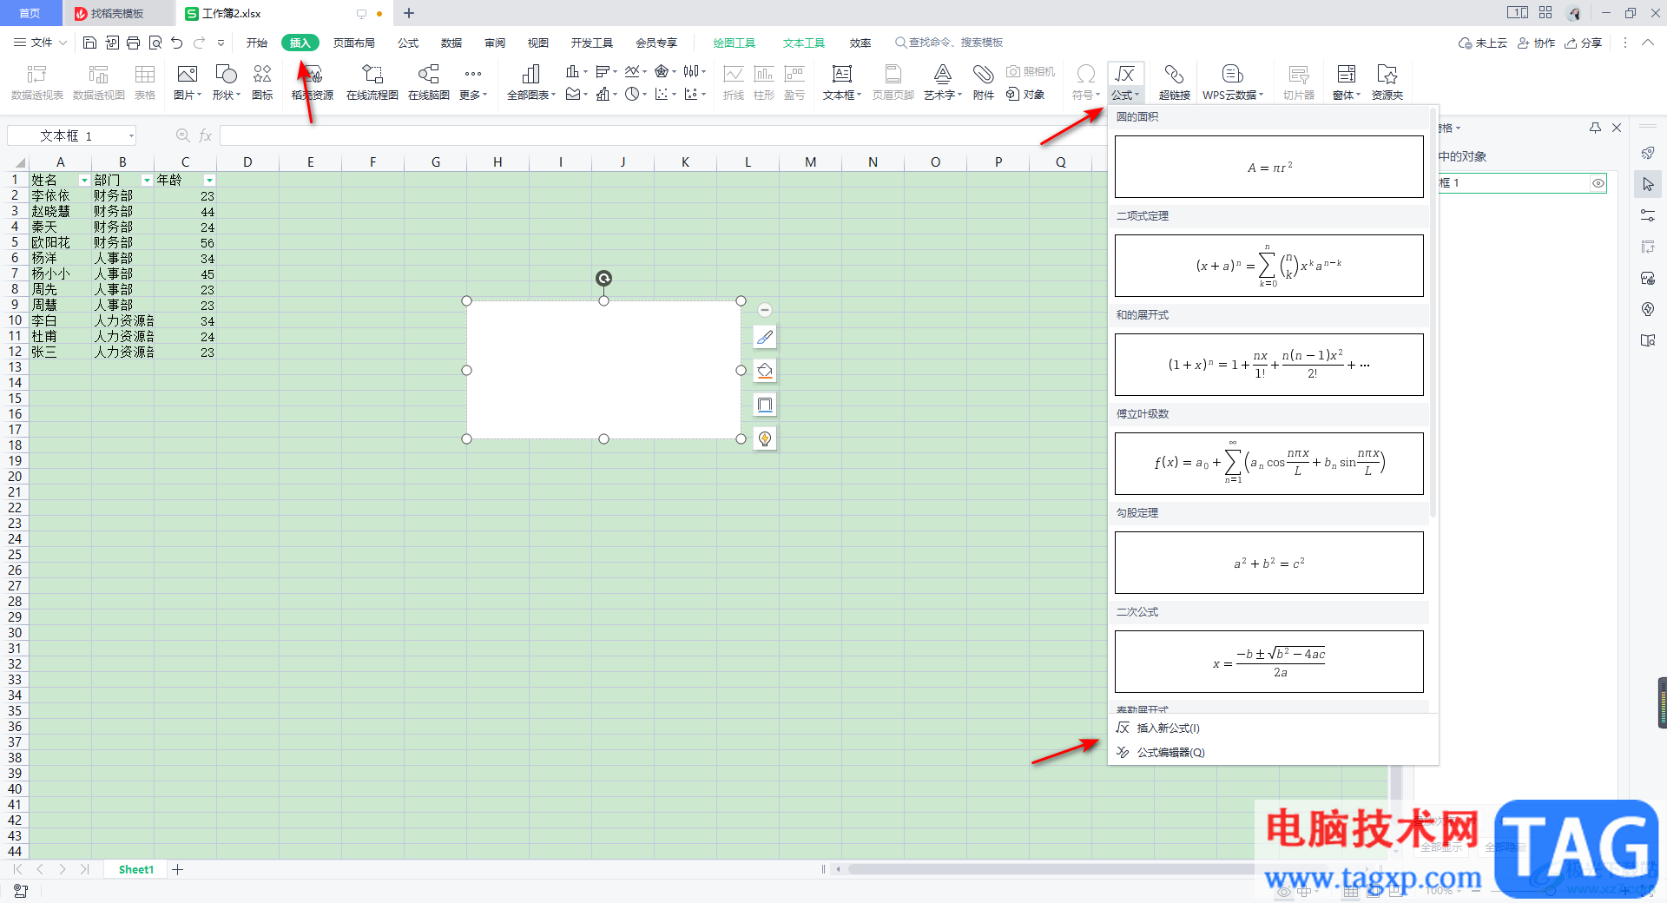This screenshot has height=903, width=1667.
Task: Click the print icon in quick access toolbar
Action: [x=133, y=43]
